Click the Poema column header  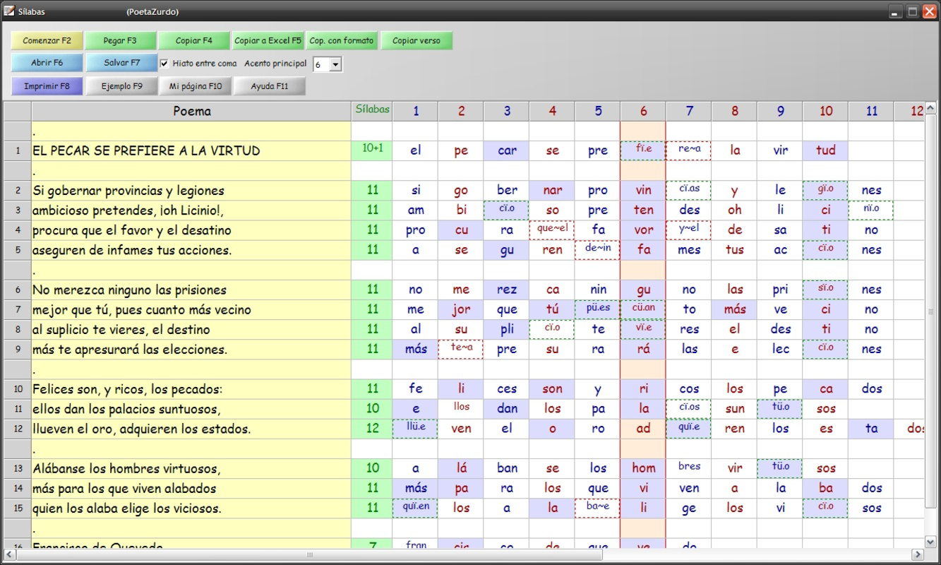click(191, 111)
